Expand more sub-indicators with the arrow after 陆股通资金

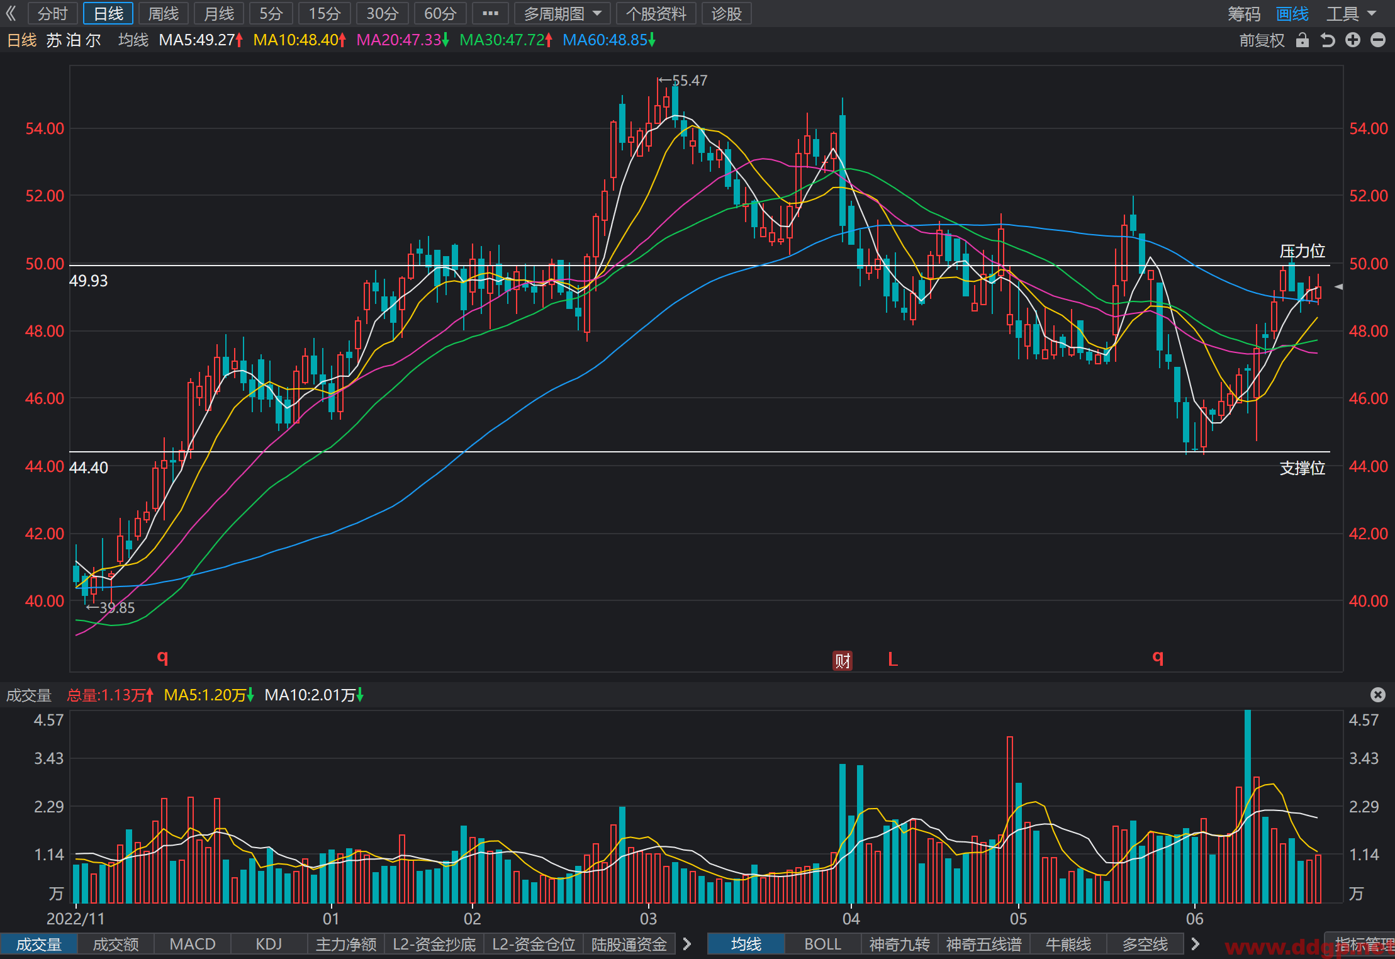coord(687,944)
